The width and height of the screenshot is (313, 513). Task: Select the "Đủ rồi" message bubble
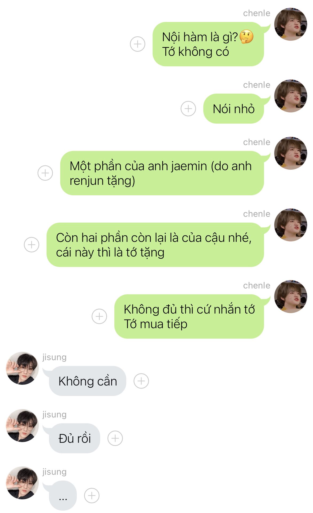point(75,438)
